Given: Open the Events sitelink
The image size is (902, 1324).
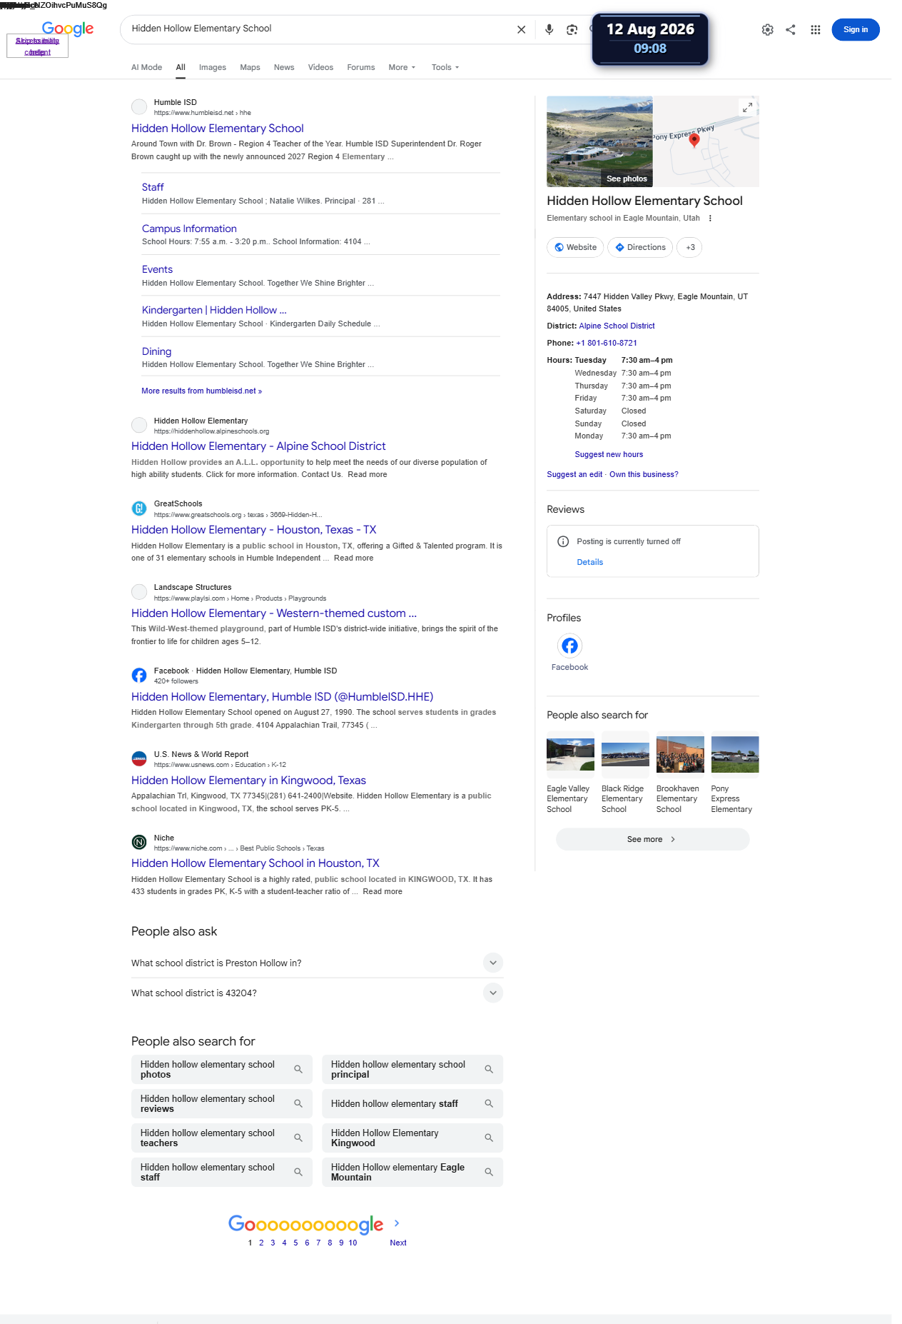Looking at the screenshot, I should coord(157,269).
